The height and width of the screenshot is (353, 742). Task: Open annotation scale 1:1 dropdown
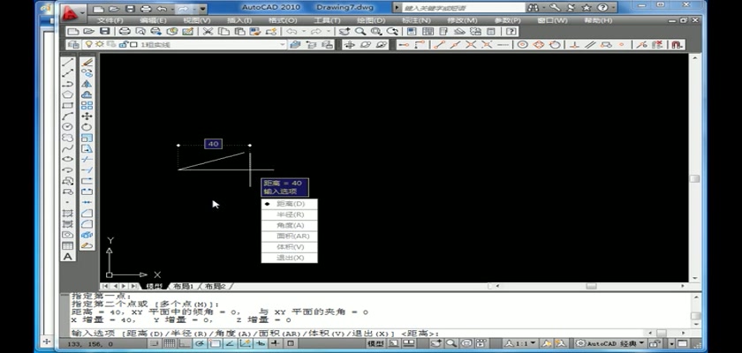(x=534, y=343)
